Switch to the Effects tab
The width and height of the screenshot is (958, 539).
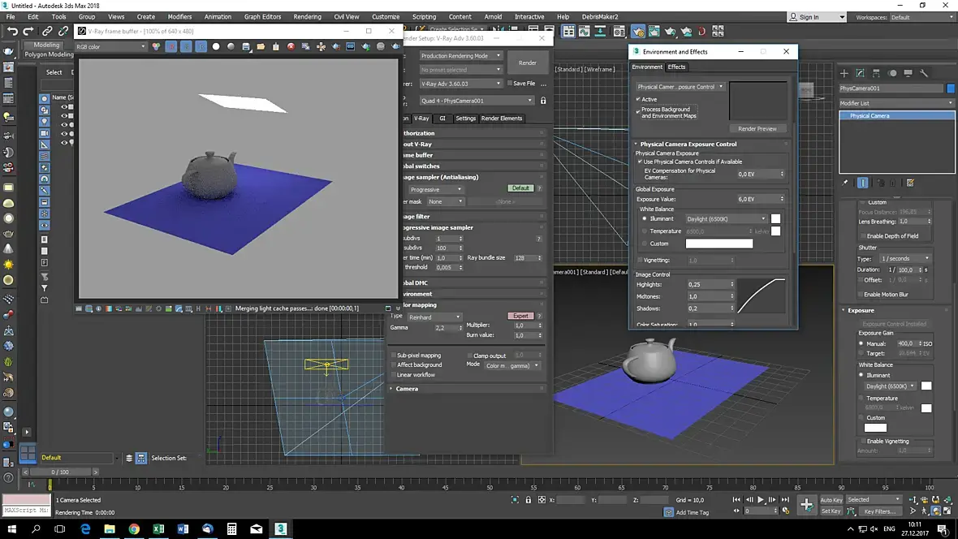(x=676, y=67)
